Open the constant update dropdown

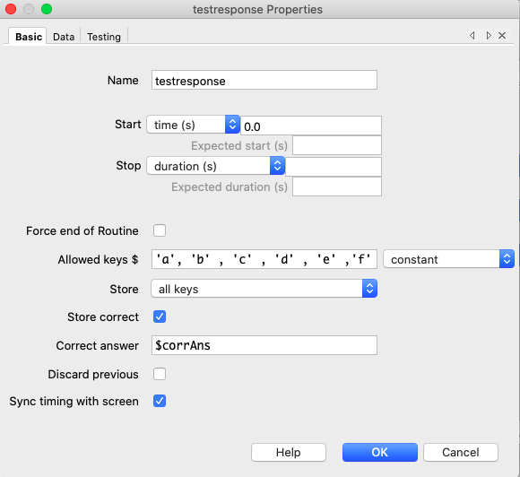pyautogui.click(x=448, y=259)
